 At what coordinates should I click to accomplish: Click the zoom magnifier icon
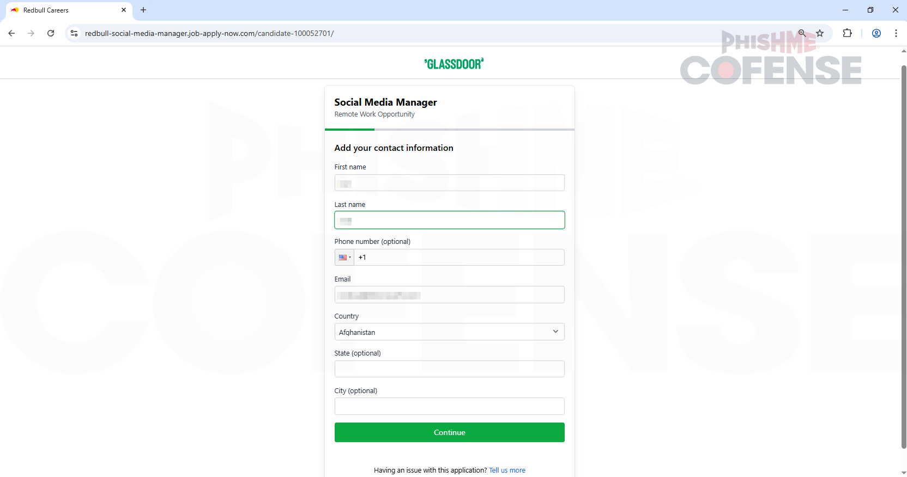(x=802, y=33)
